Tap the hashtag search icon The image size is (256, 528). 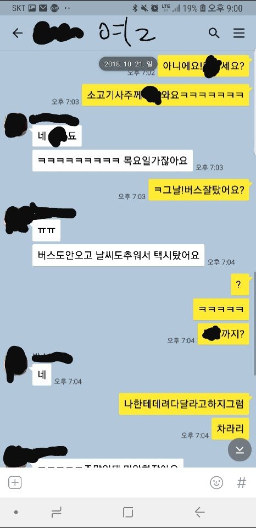[242, 482]
